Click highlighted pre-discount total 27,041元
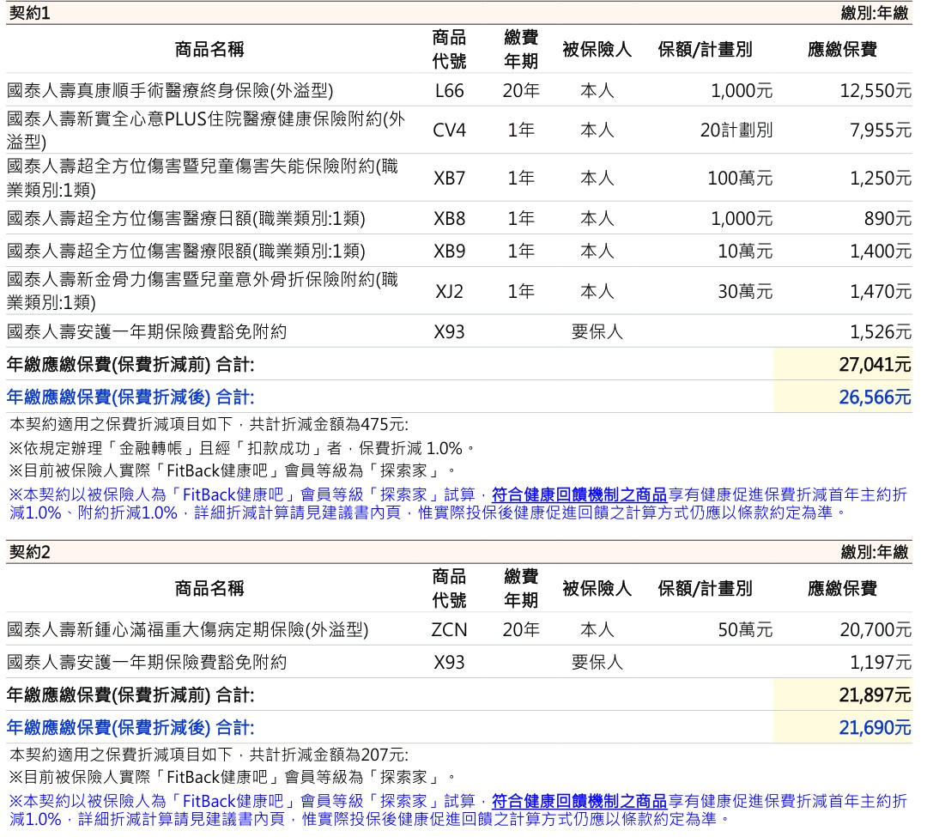This screenshot has width=927, height=837. (875, 365)
